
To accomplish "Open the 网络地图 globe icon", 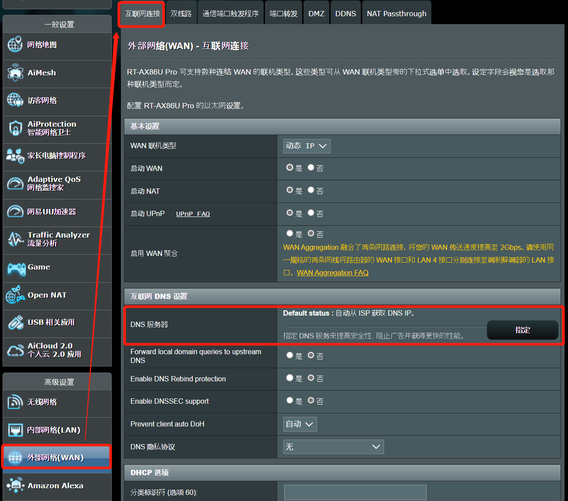I will click(x=15, y=45).
